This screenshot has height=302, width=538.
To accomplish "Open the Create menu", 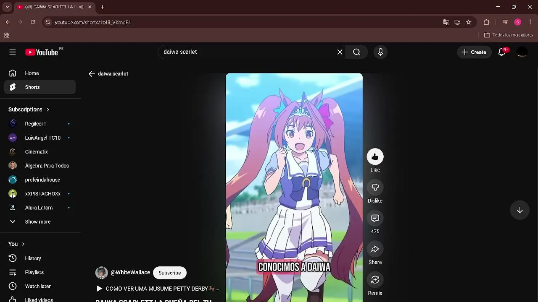I will point(474,52).
